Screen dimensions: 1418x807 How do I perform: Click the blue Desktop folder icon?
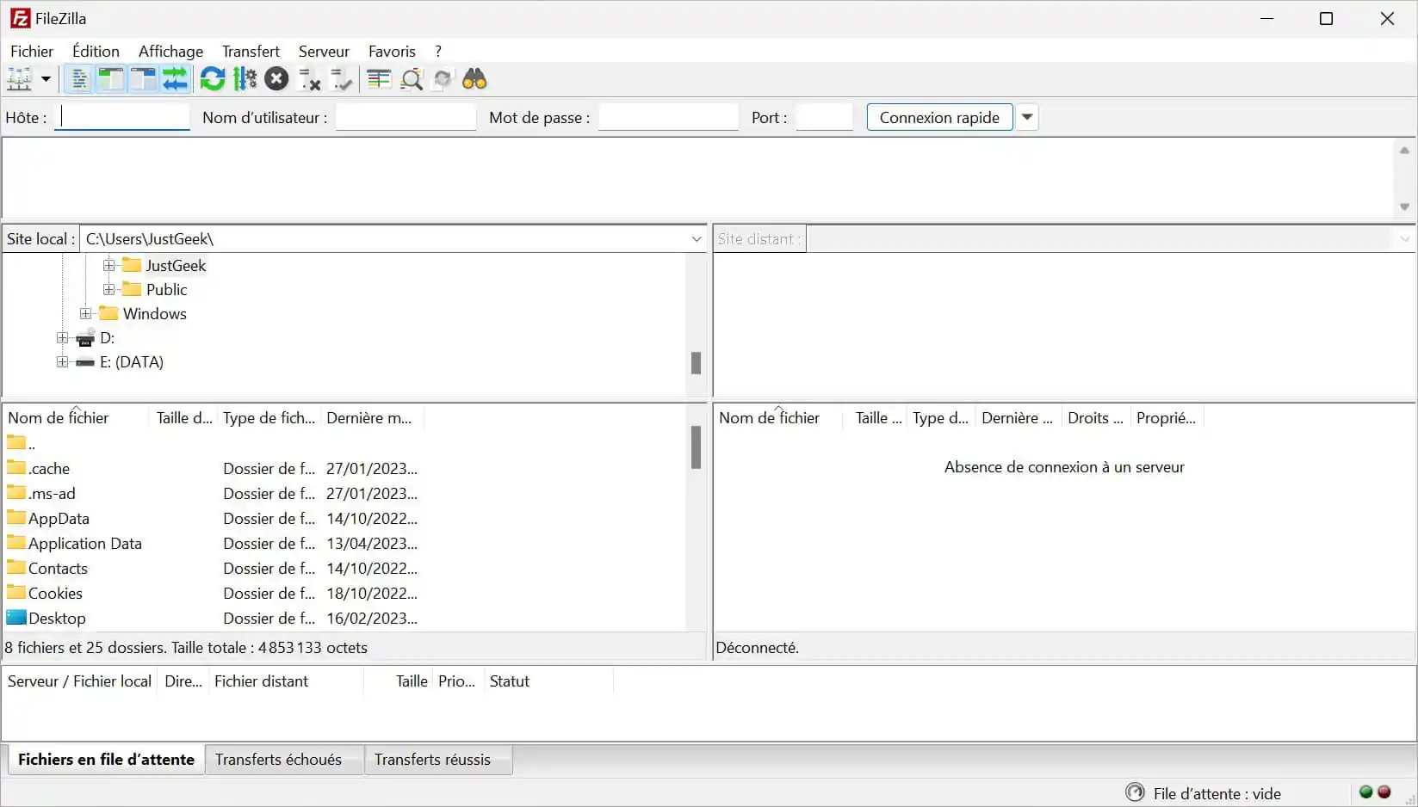pos(16,618)
